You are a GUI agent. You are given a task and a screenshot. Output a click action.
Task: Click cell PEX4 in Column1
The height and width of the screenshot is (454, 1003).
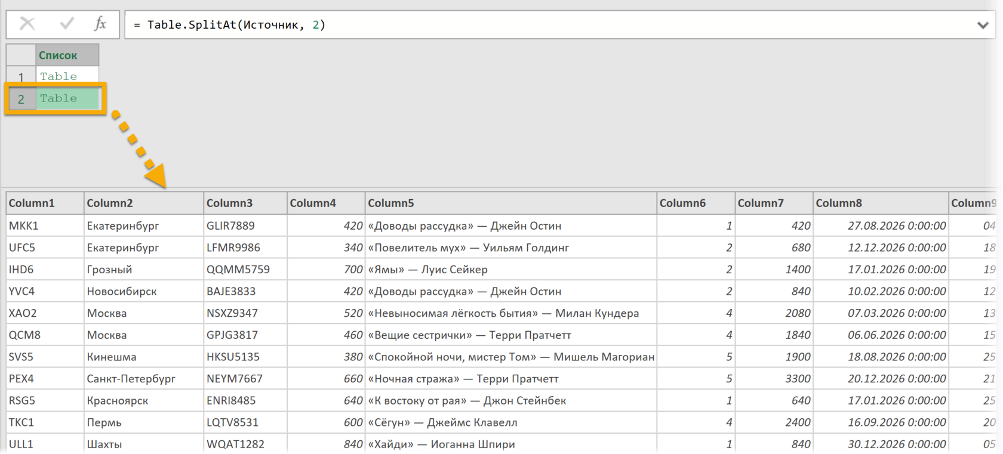coord(45,379)
